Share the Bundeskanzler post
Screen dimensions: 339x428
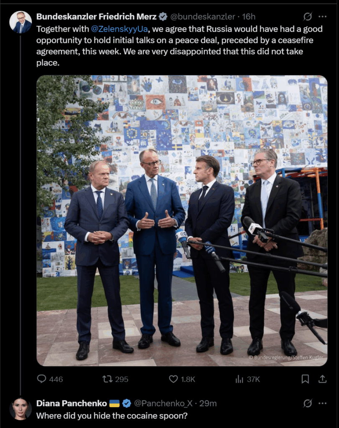(x=322, y=379)
